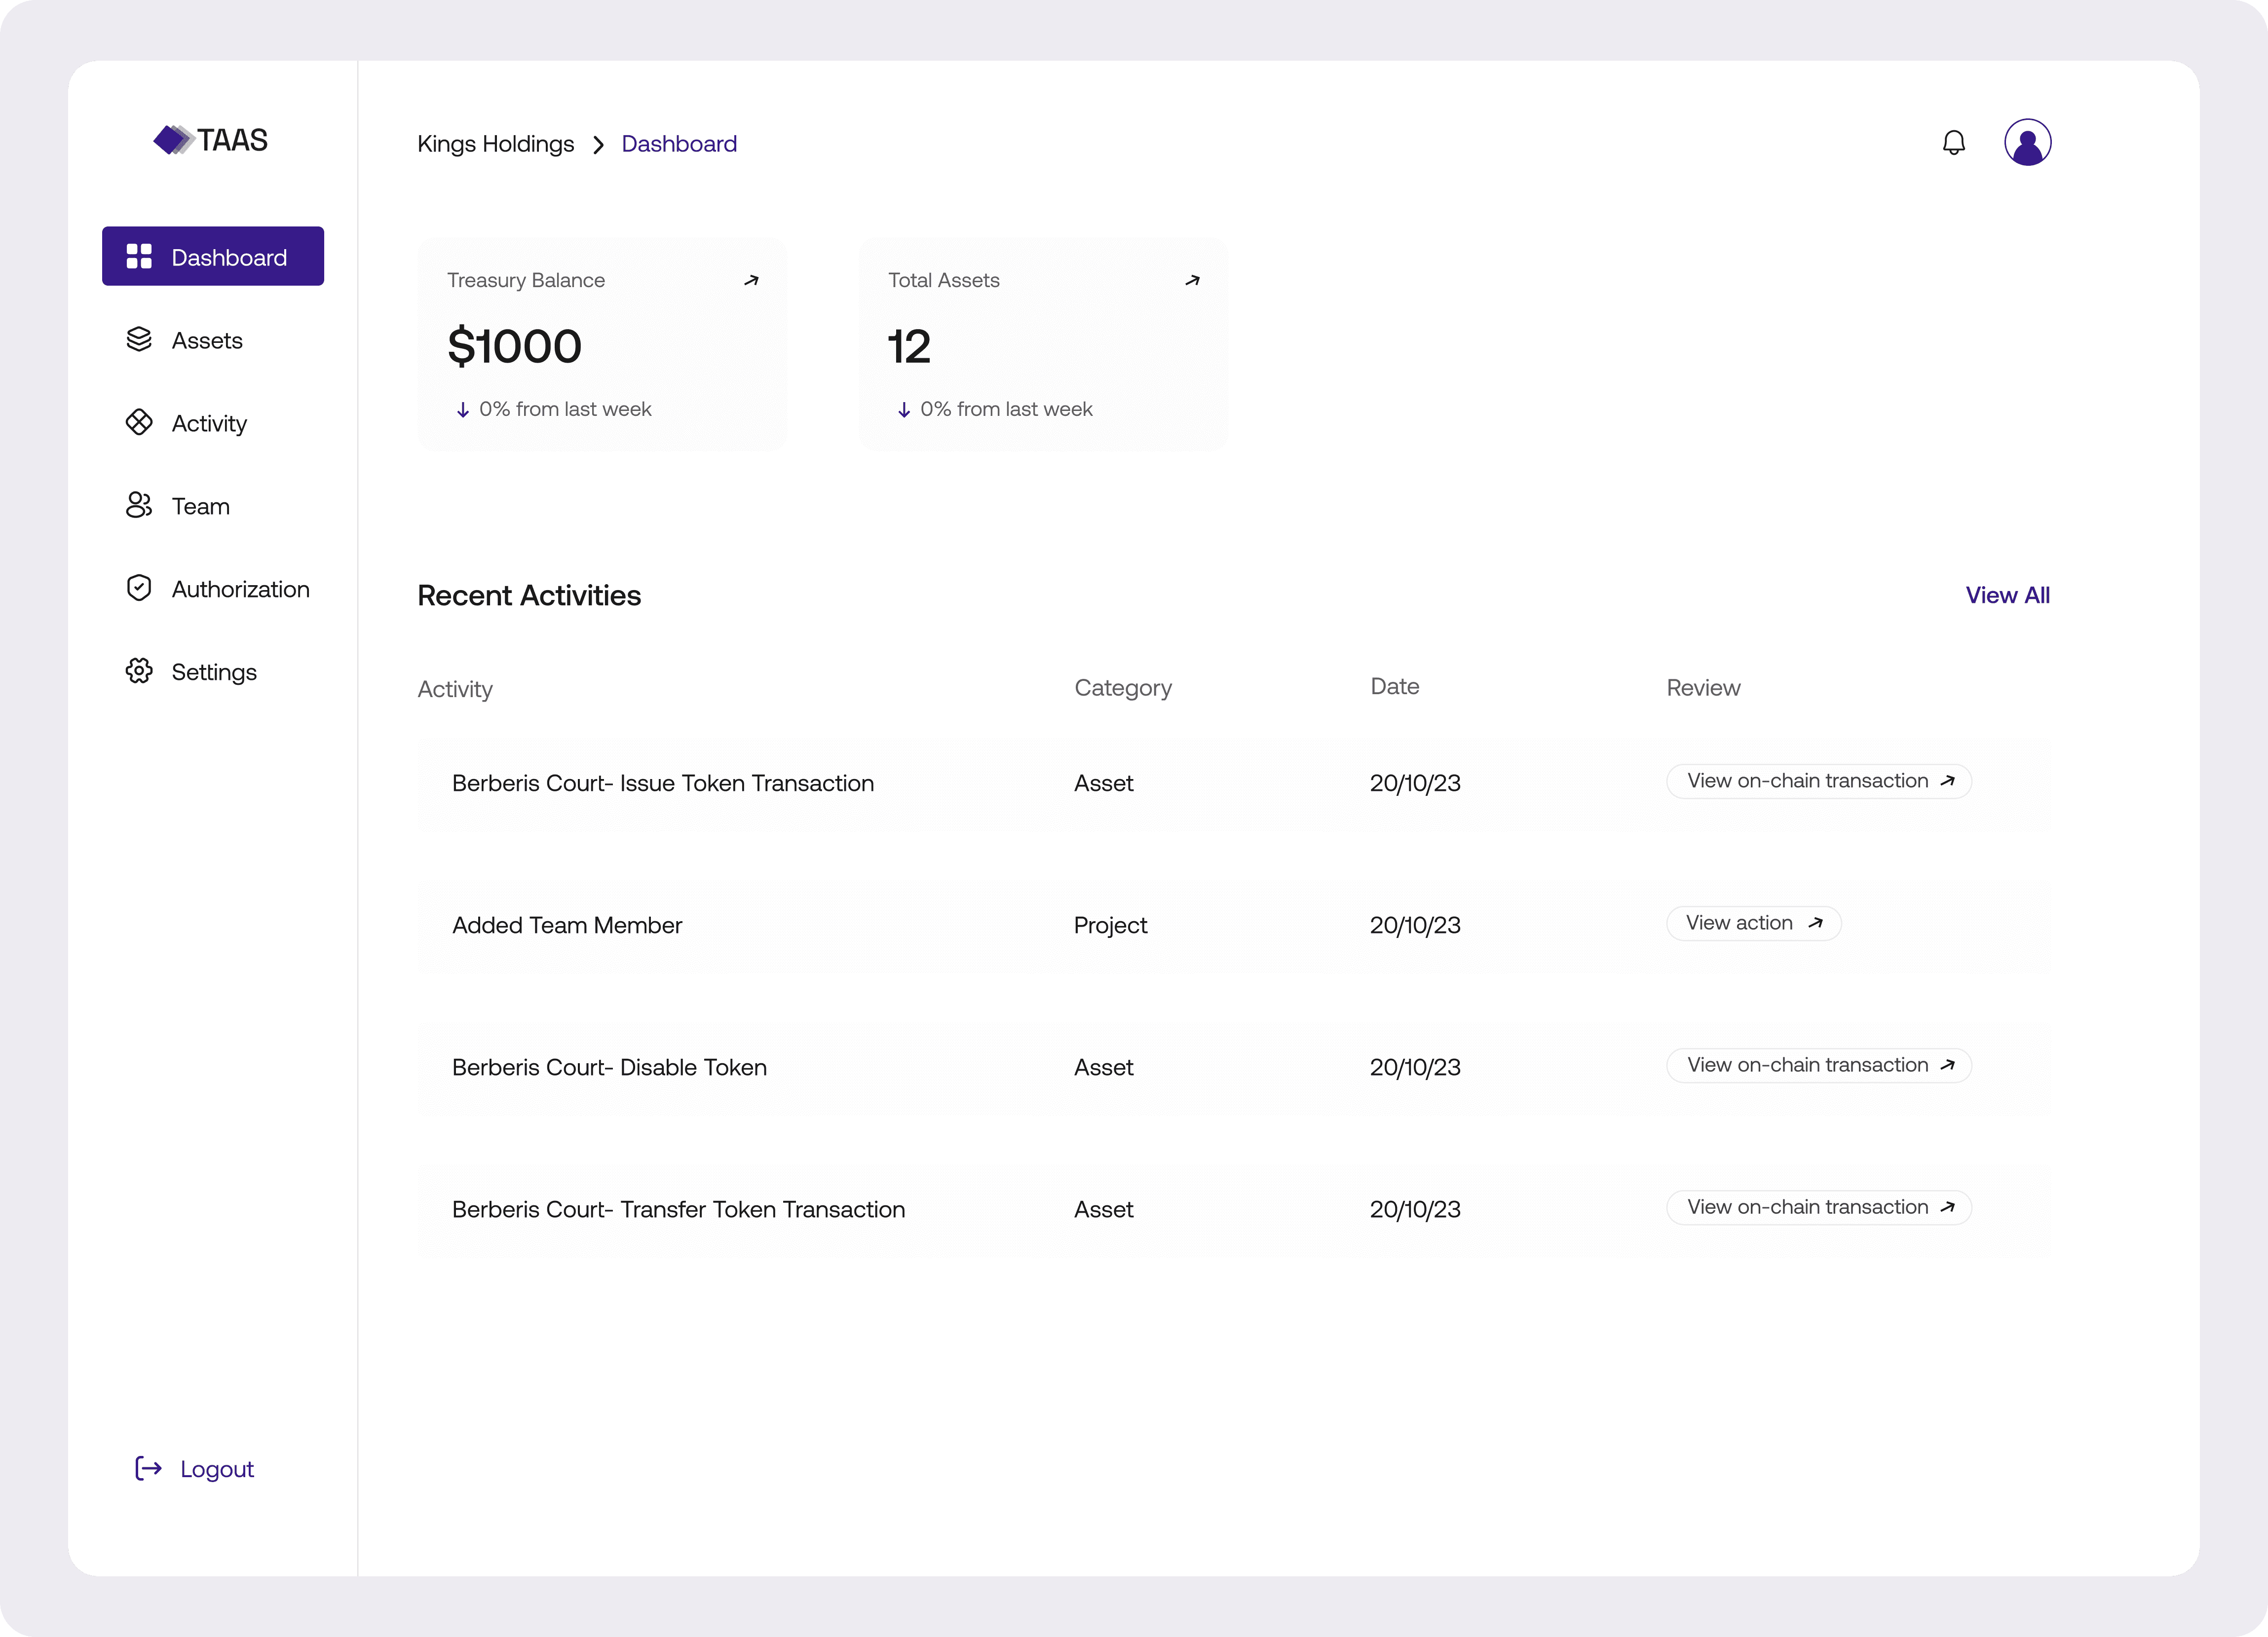Image resolution: width=2268 pixels, height=1637 pixels.
Task: Click View action for Added Team Member
Action: (1753, 923)
